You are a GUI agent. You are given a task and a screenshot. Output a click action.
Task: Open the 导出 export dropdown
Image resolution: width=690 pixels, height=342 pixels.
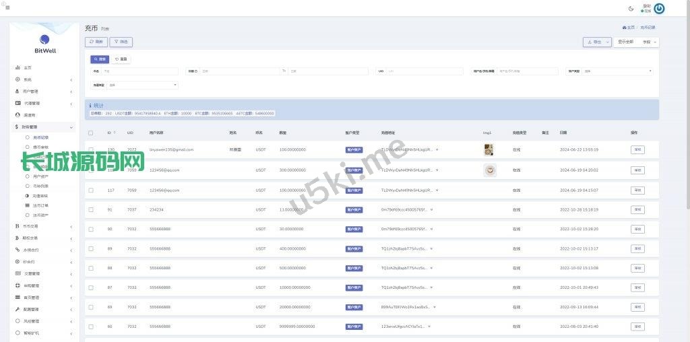tap(597, 42)
